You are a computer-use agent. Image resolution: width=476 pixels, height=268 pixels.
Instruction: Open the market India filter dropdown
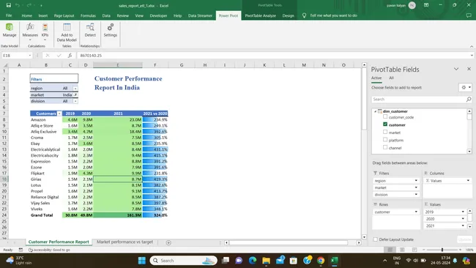click(x=75, y=94)
